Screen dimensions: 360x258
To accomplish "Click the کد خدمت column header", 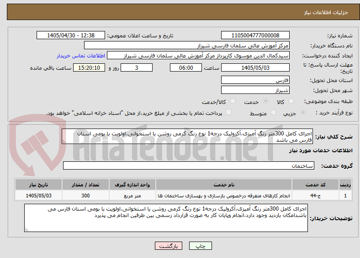I will coord(316,185).
